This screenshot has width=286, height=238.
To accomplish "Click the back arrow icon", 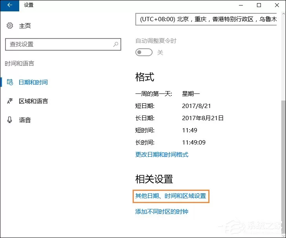I will (9, 5).
